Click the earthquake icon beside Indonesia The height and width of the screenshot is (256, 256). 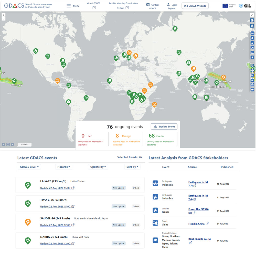[x=155, y=183]
